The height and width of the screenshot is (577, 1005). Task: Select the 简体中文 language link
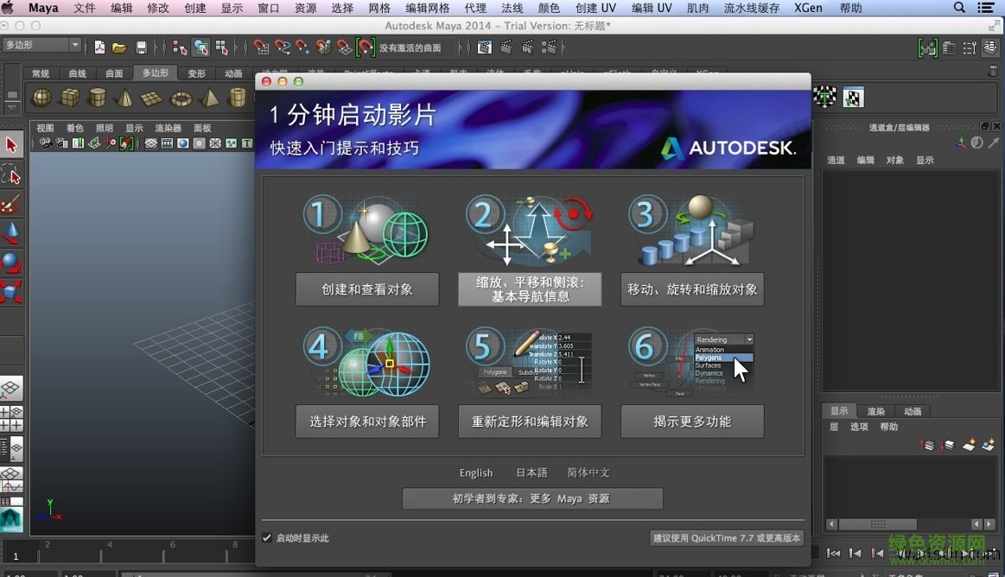click(588, 472)
